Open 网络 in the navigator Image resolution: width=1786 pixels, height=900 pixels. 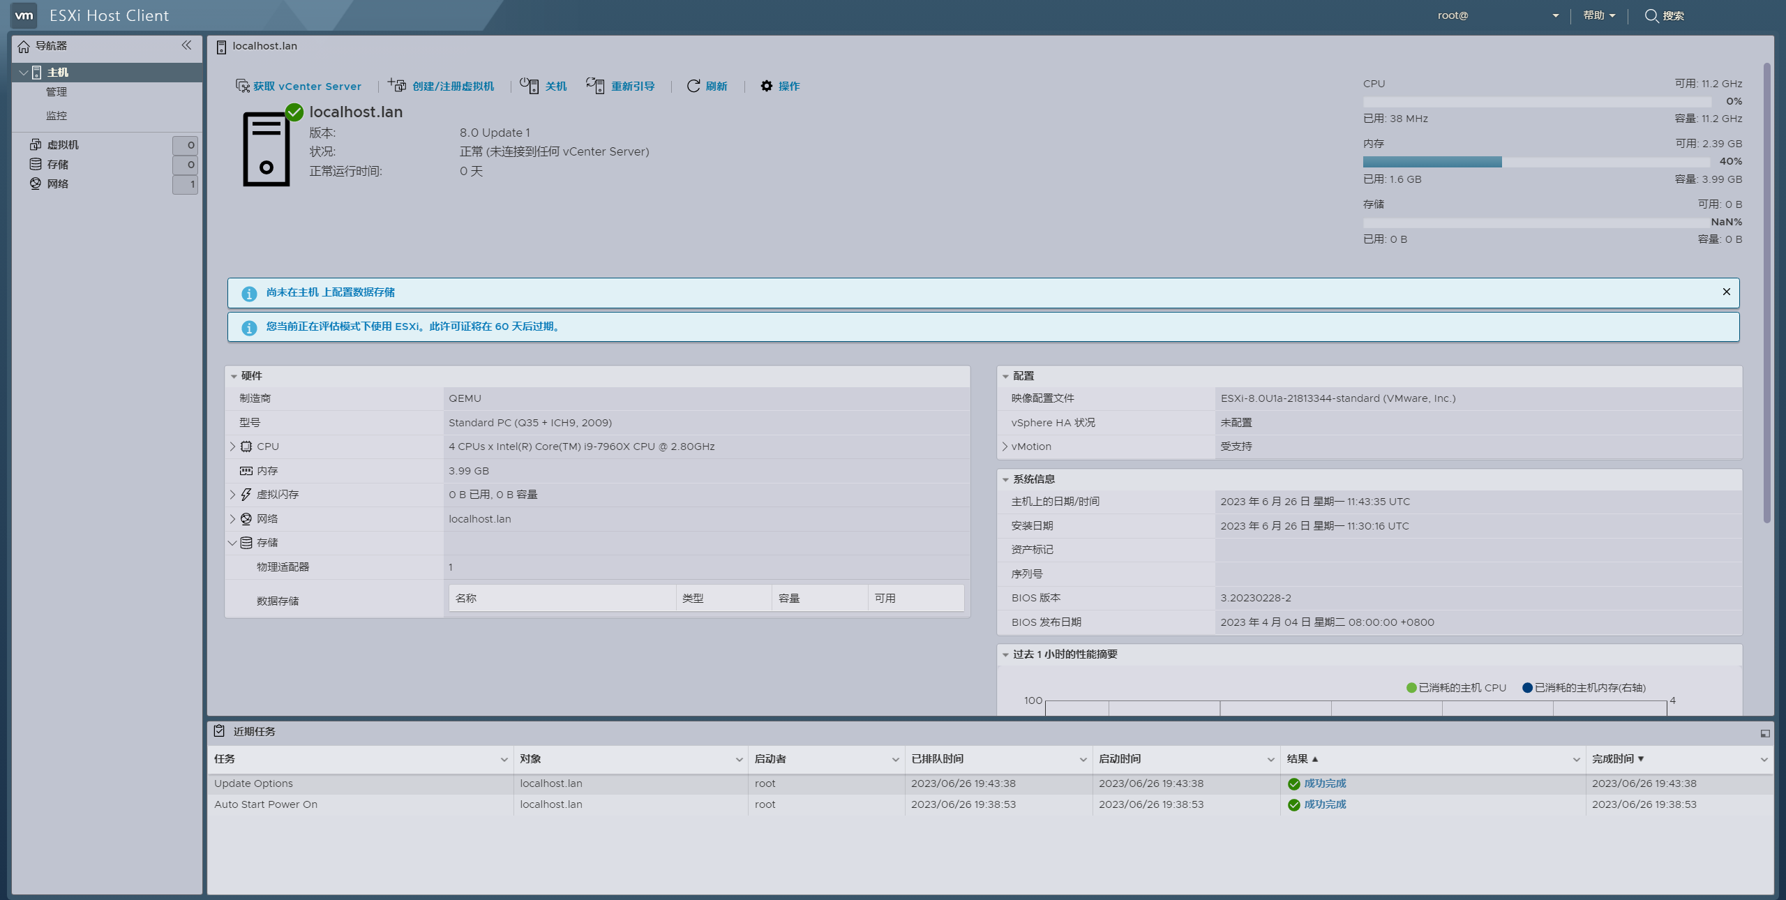coord(58,183)
